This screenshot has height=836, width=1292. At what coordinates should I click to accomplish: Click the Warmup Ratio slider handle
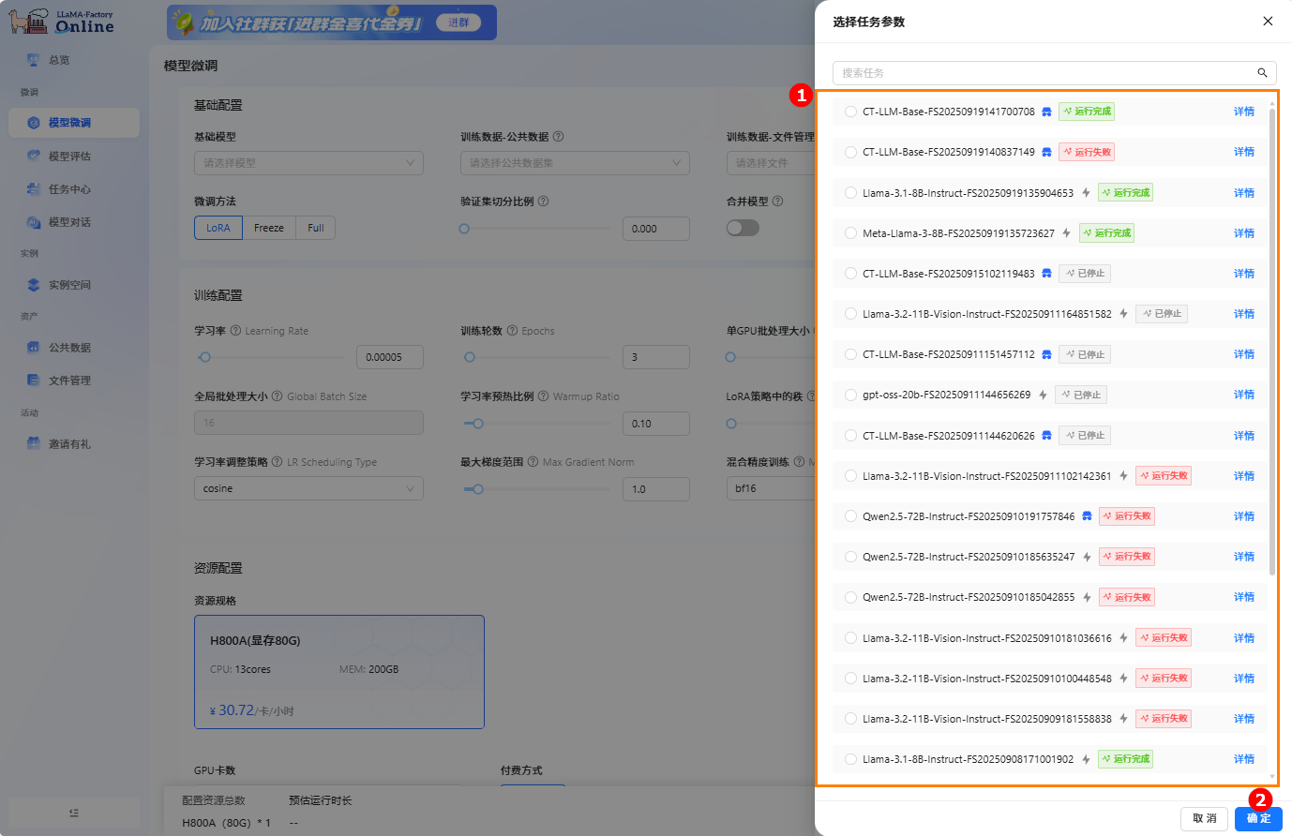click(x=476, y=424)
